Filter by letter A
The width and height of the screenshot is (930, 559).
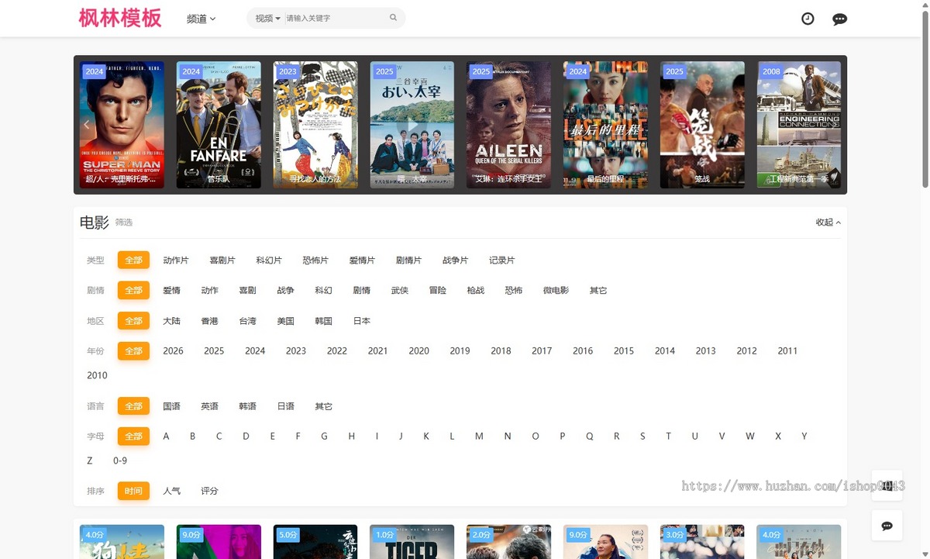(166, 437)
